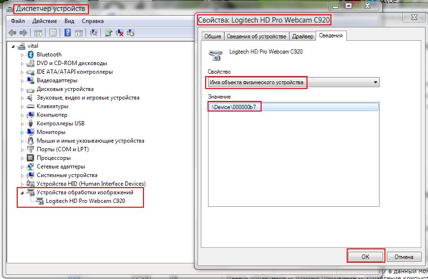Image resolution: width=428 pixels, height=279 pixels.
Task: Click the Дисковые устройства label
Action: pos(65,89)
